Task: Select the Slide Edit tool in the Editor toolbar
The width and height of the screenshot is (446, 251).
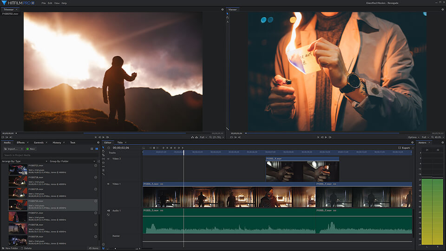Action: 103,163
